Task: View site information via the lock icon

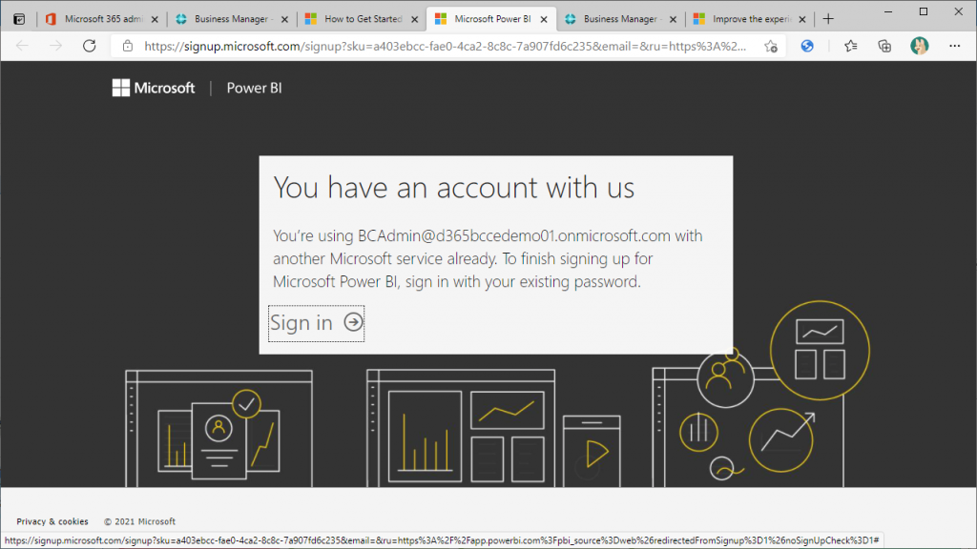Action: 128,46
